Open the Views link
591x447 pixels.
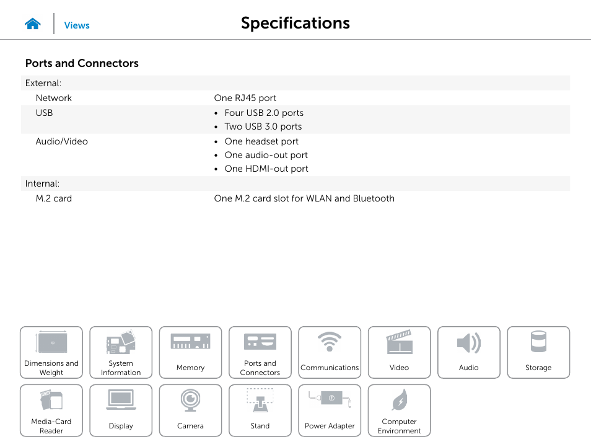[77, 25]
